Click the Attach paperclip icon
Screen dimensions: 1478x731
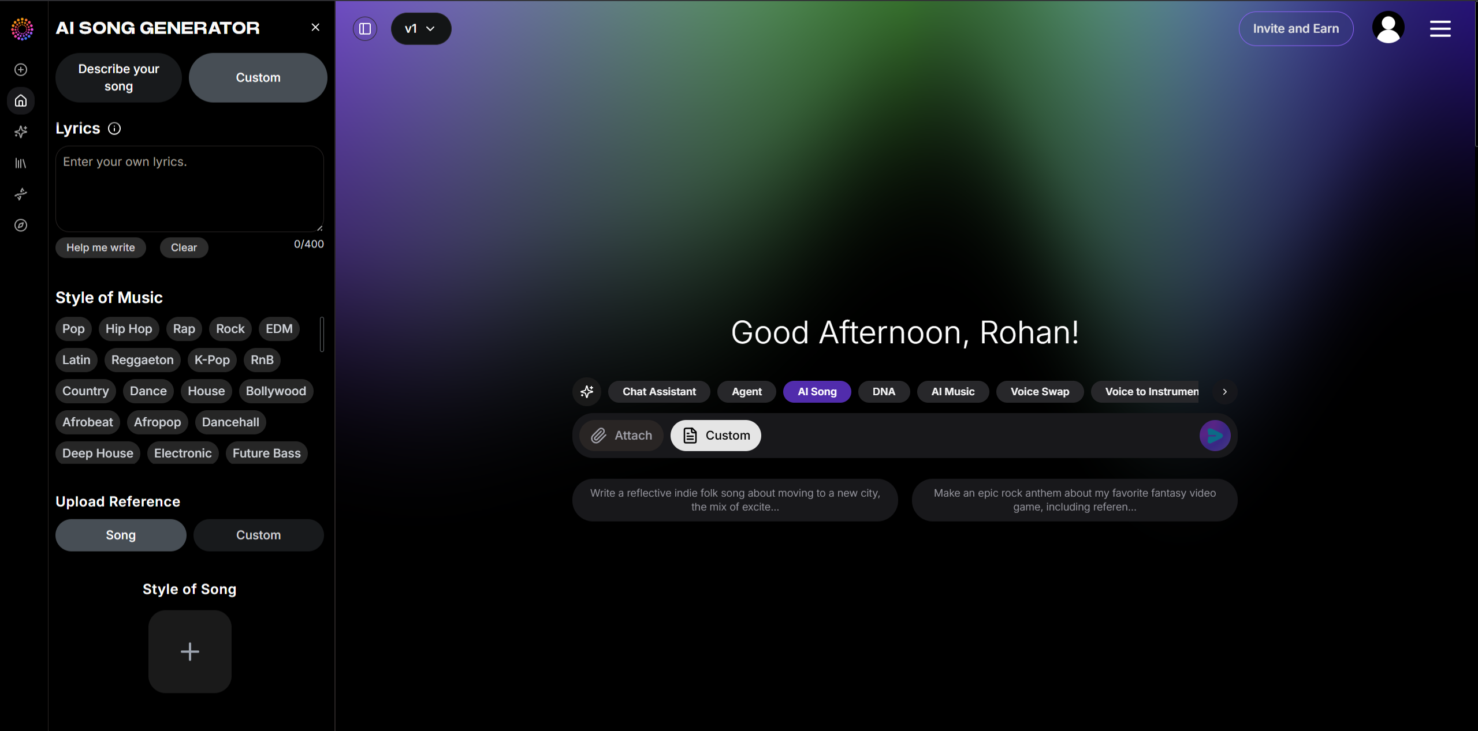click(x=621, y=435)
